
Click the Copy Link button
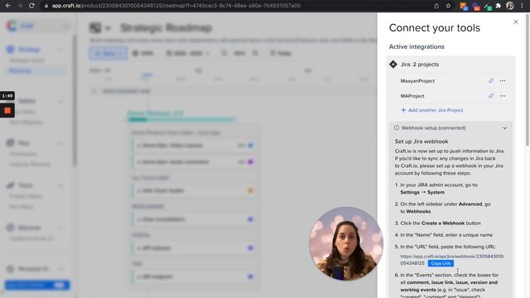441,263
